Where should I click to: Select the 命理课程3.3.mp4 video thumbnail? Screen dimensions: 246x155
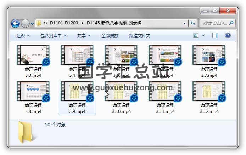(33, 55)
